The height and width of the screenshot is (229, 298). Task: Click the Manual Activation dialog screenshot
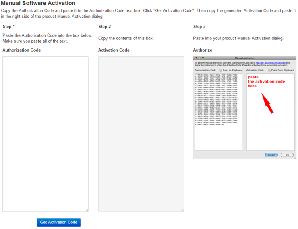244,107
